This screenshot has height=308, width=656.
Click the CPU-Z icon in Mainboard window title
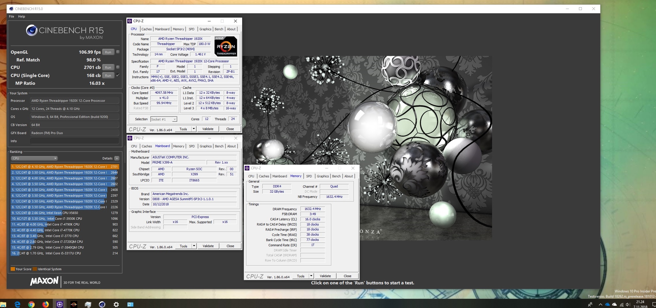(130, 138)
